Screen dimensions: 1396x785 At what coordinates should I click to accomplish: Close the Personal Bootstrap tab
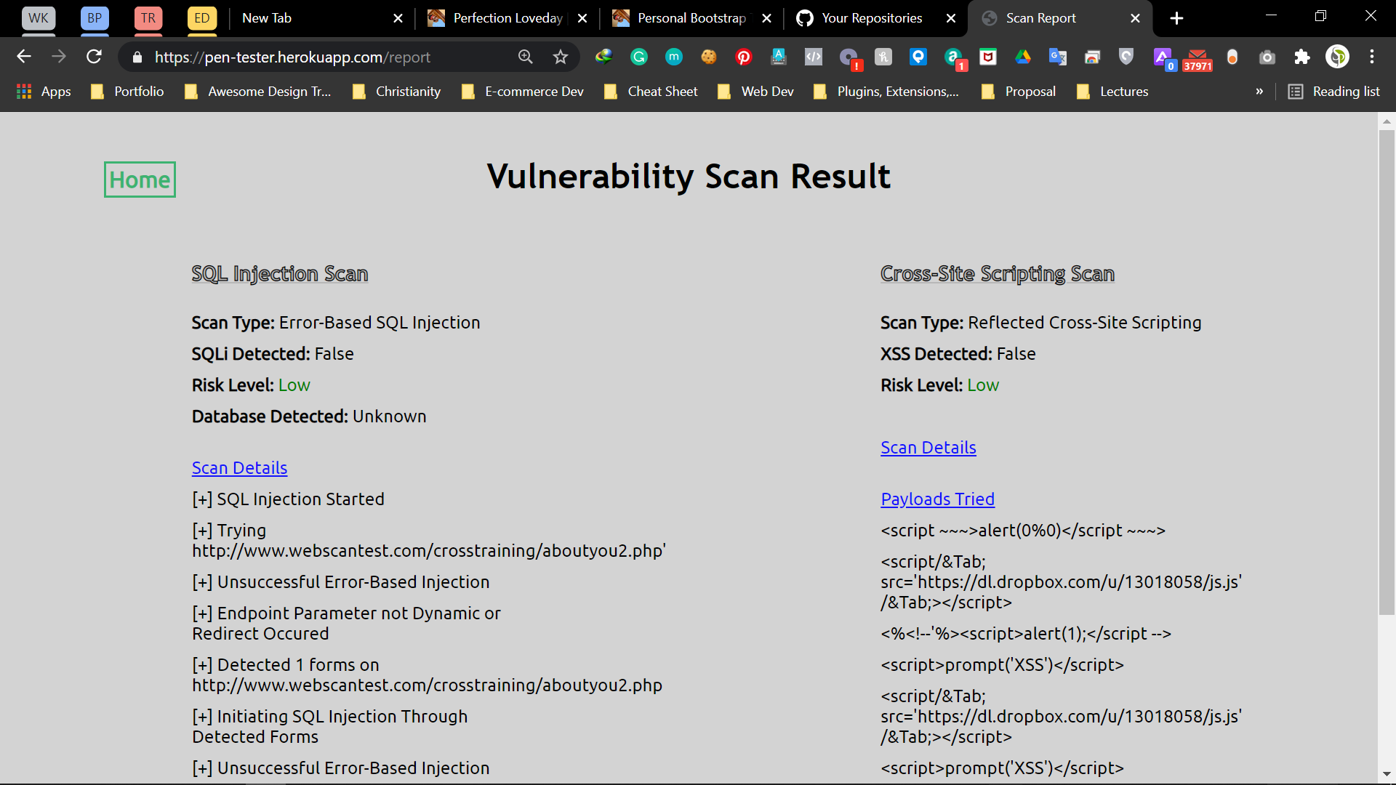click(766, 18)
